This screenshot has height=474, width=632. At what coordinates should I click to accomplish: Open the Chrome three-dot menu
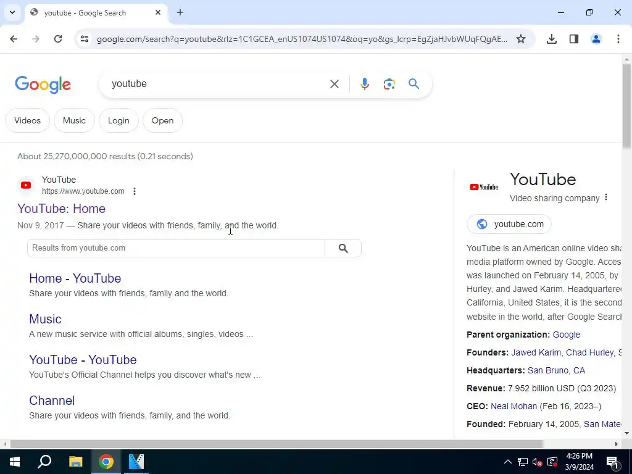(x=618, y=39)
